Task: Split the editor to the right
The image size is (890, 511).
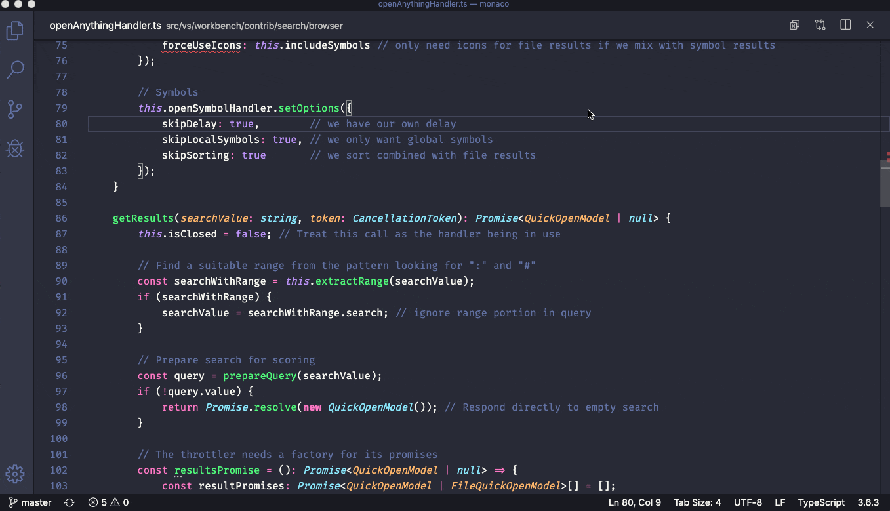Action: (845, 25)
